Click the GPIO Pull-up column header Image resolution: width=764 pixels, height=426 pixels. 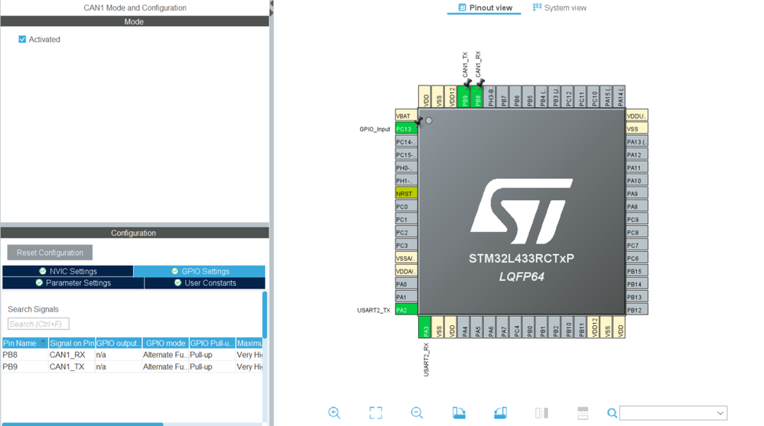(212, 344)
